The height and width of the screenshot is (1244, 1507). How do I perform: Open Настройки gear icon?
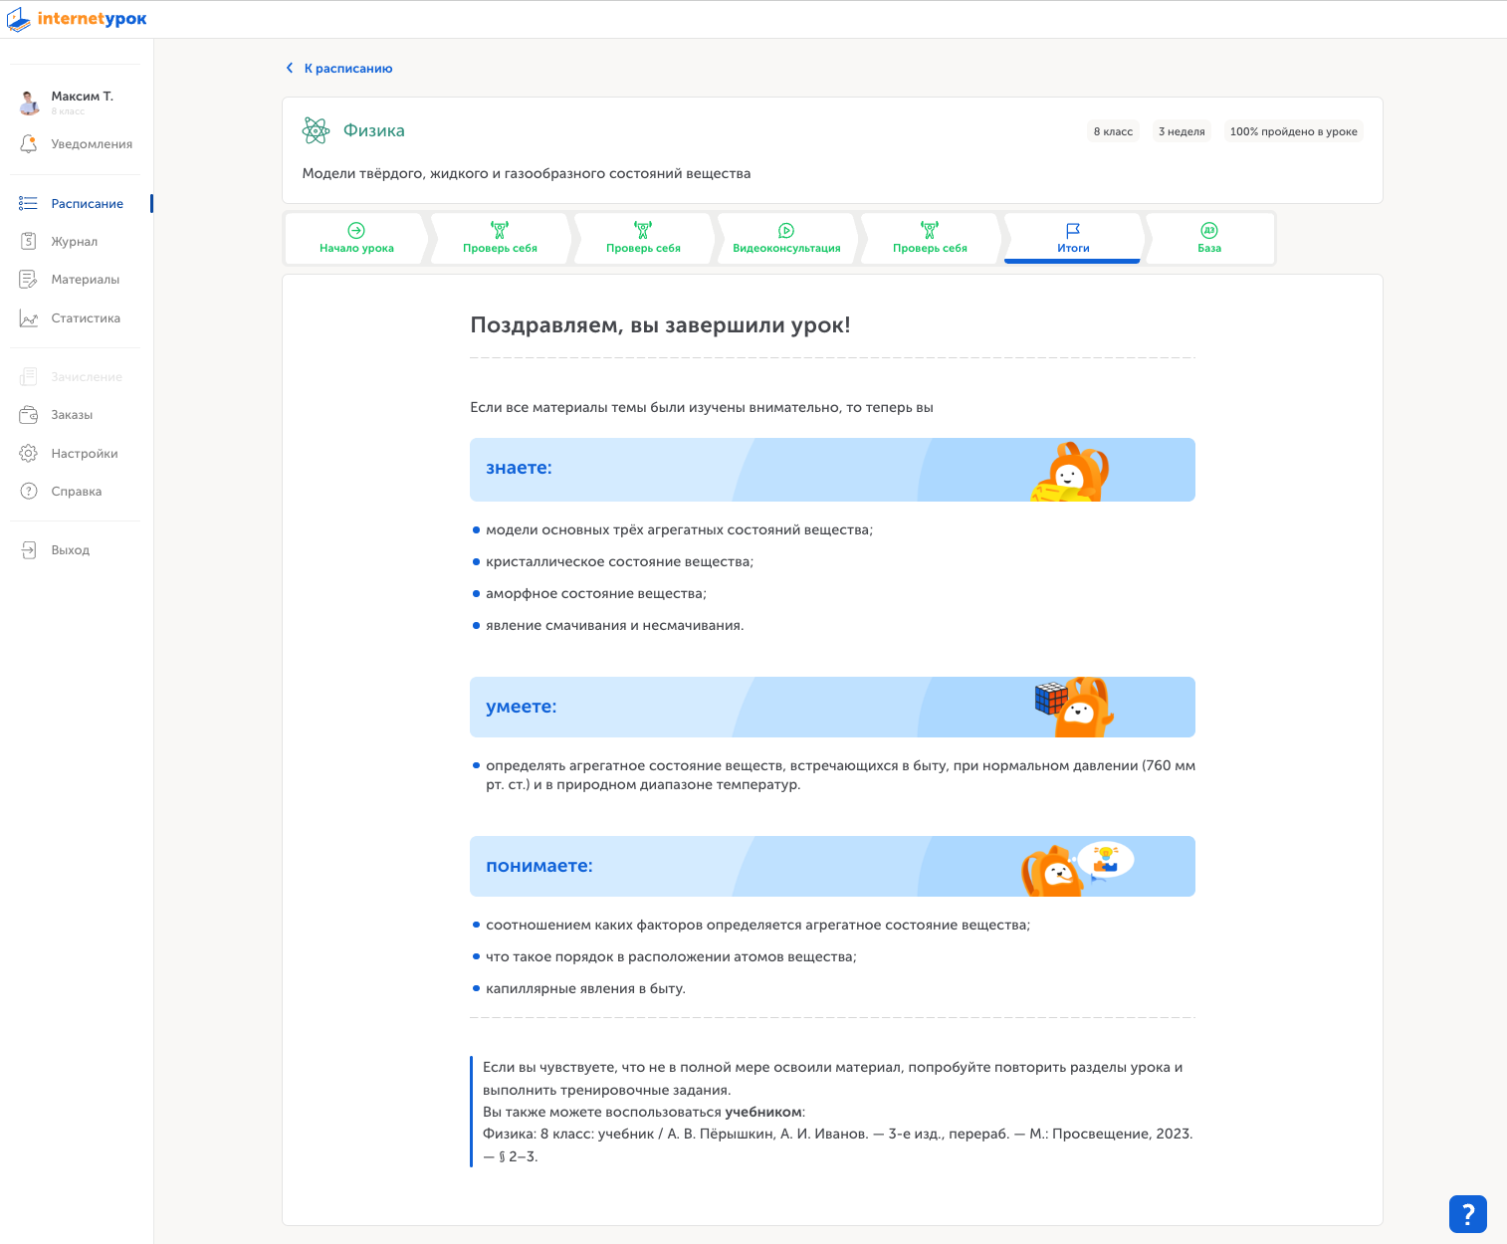coord(29,454)
